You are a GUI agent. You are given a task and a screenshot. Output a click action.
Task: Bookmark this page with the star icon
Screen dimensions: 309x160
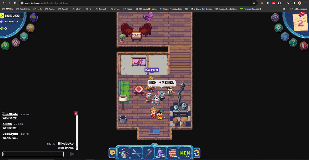pyautogui.click(x=254, y=3)
